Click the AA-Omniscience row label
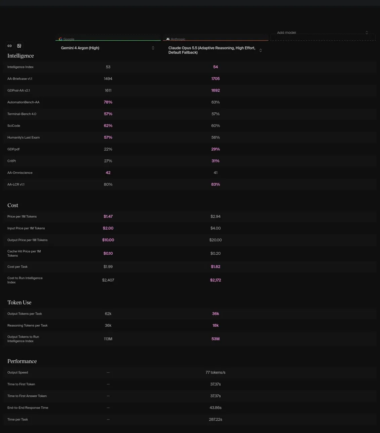This screenshot has height=433, width=380. coord(20,173)
